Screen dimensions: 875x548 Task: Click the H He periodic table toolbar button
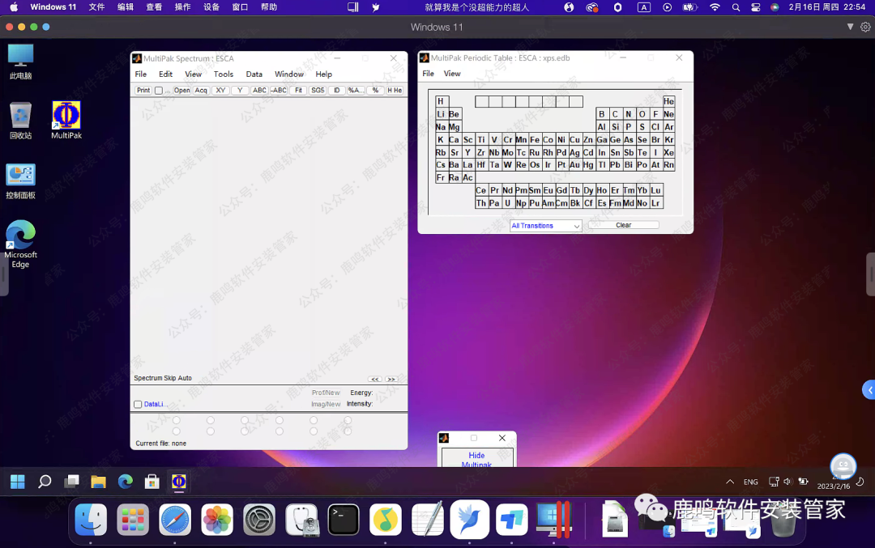(x=395, y=91)
